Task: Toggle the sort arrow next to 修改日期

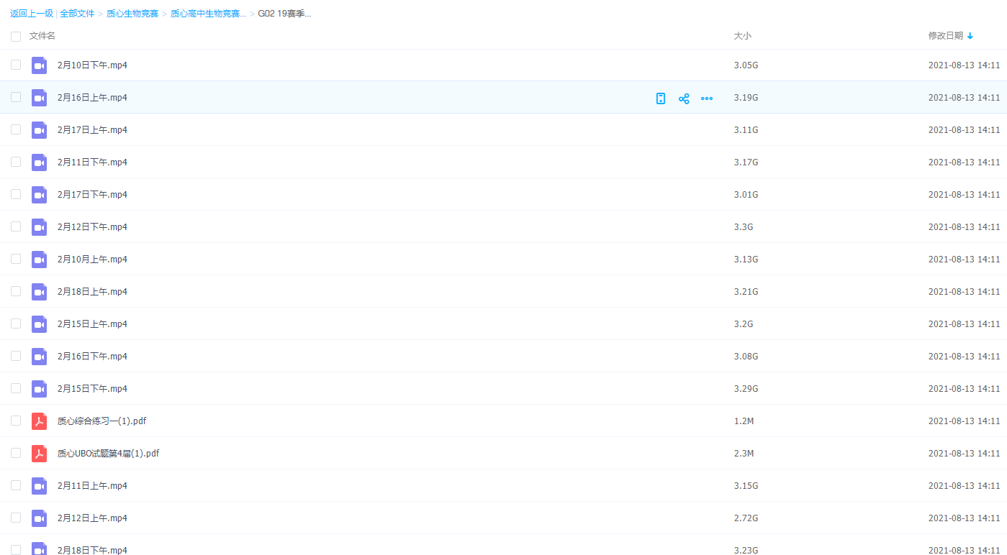Action: (970, 36)
